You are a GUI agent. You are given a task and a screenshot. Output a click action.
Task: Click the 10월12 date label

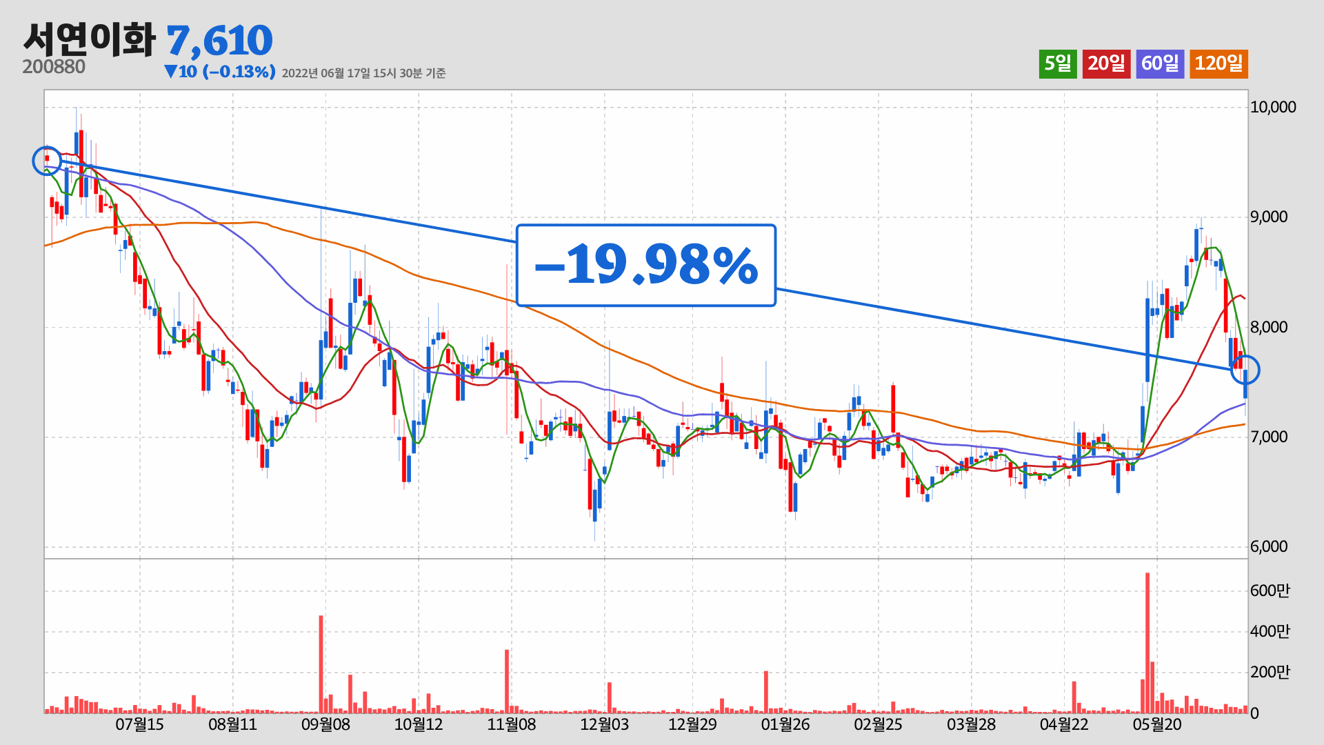[x=418, y=724]
